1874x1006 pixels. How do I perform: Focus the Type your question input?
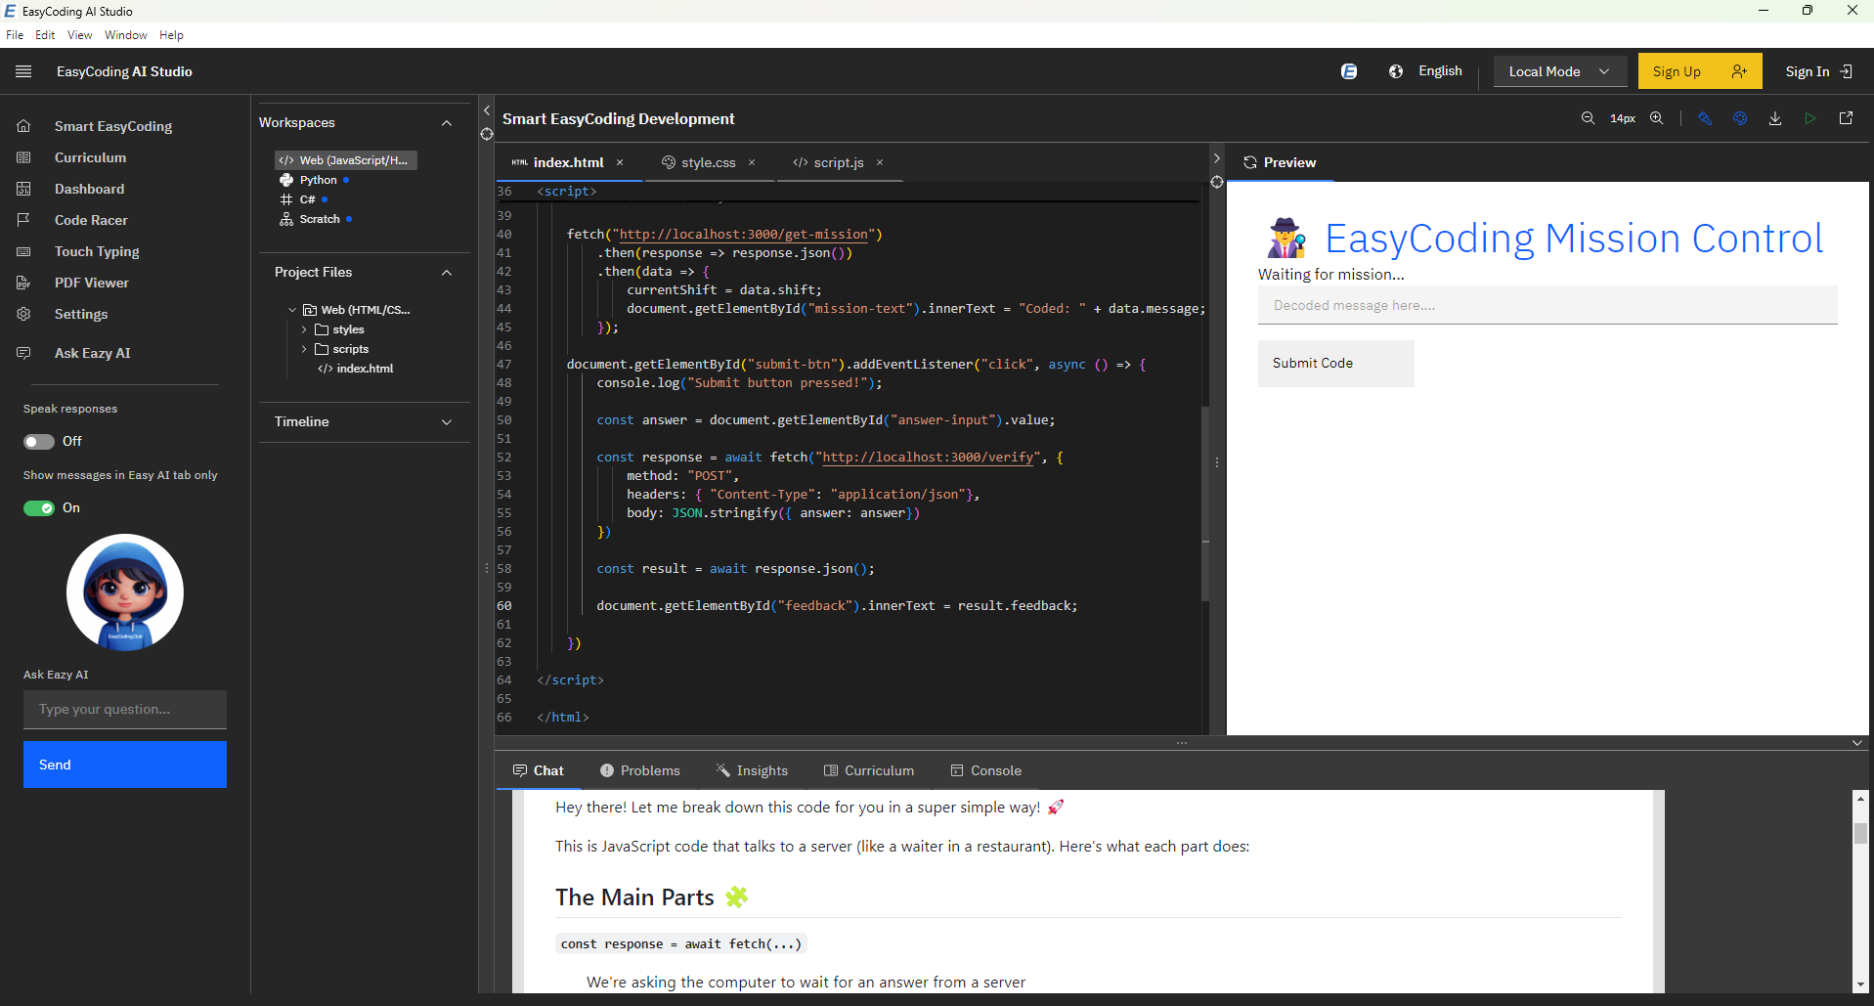(x=125, y=710)
